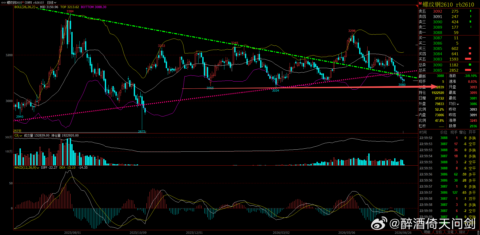
Task: Click the 外盘 value 79833
Action: point(440,104)
